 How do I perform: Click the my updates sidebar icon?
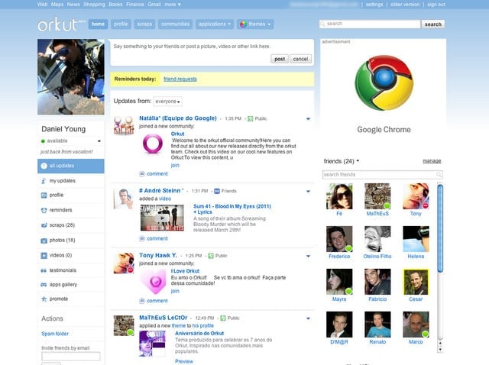click(44, 181)
